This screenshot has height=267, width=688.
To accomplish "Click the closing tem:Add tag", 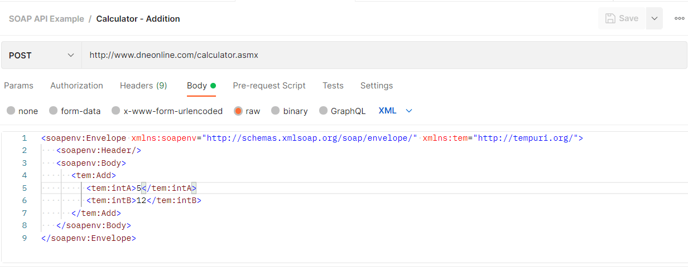I will coord(96,213).
